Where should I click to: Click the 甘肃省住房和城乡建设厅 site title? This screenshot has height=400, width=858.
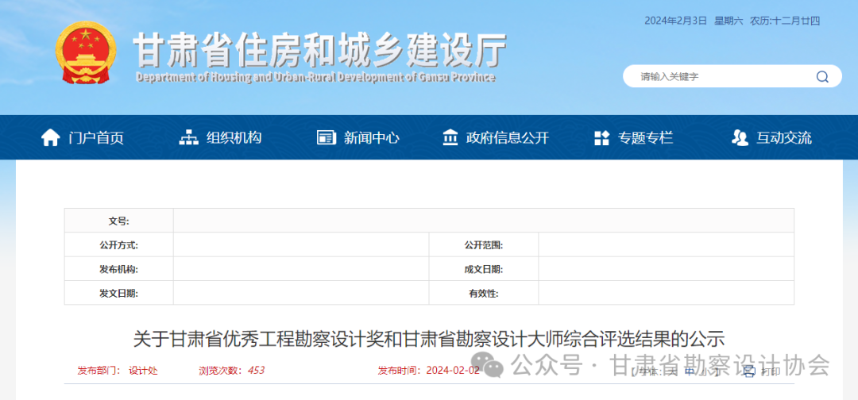pos(318,51)
